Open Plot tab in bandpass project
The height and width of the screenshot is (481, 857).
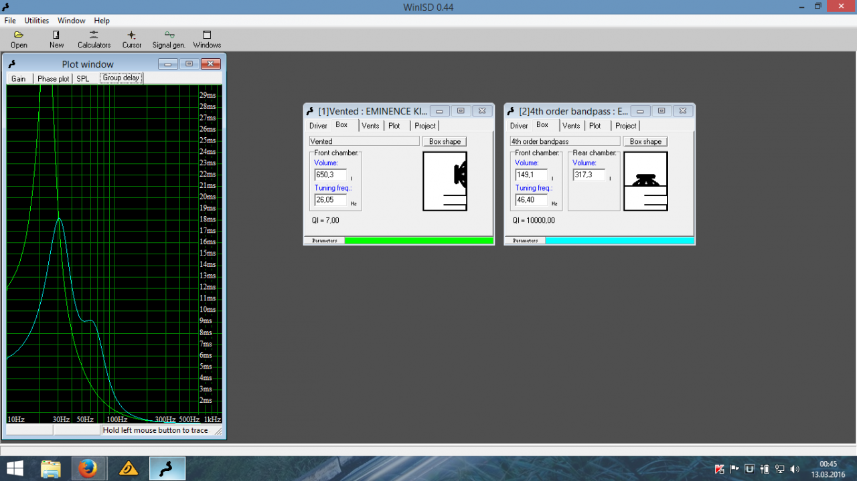[595, 126]
